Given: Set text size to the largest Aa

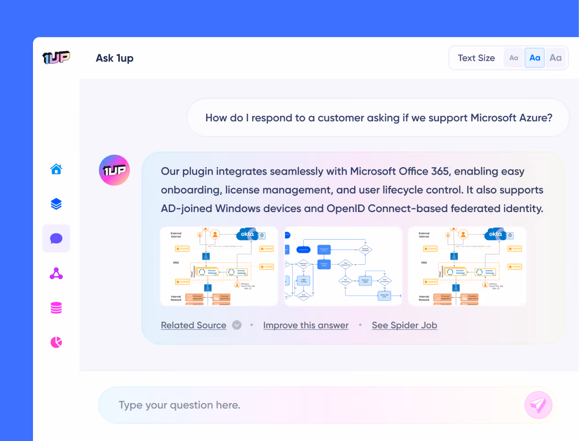Looking at the screenshot, I should (556, 58).
